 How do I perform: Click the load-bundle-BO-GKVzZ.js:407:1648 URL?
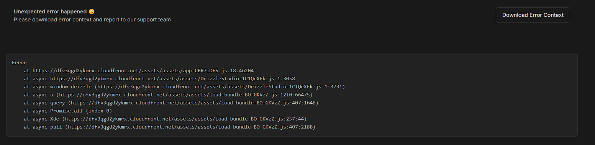(x=193, y=103)
